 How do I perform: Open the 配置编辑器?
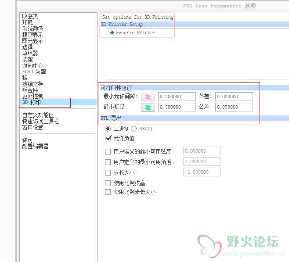click(x=35, y=147)
